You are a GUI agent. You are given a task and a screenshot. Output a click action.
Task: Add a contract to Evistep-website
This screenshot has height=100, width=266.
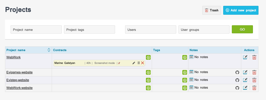click(x=148, y=80)
